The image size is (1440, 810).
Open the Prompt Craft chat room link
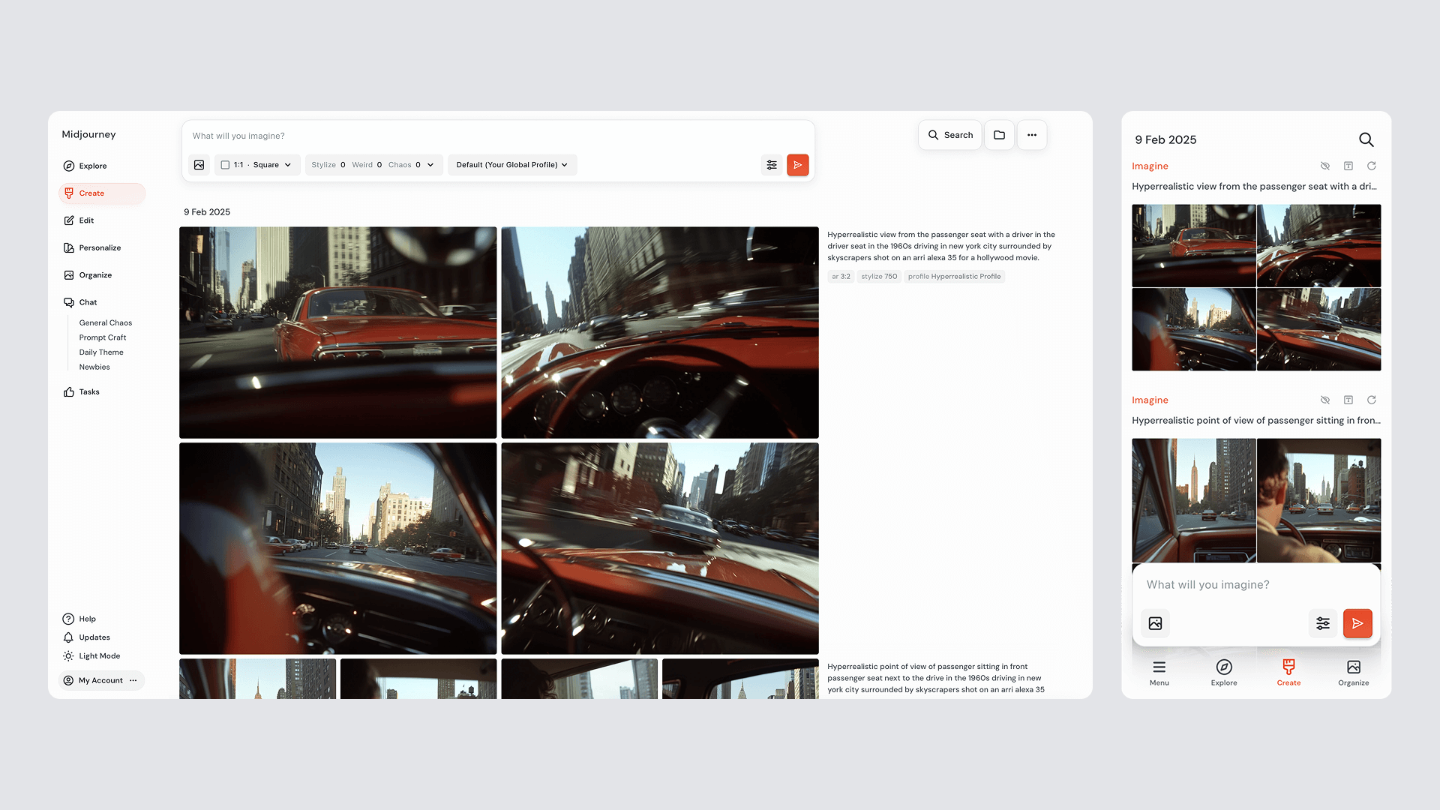coord(103,337)
